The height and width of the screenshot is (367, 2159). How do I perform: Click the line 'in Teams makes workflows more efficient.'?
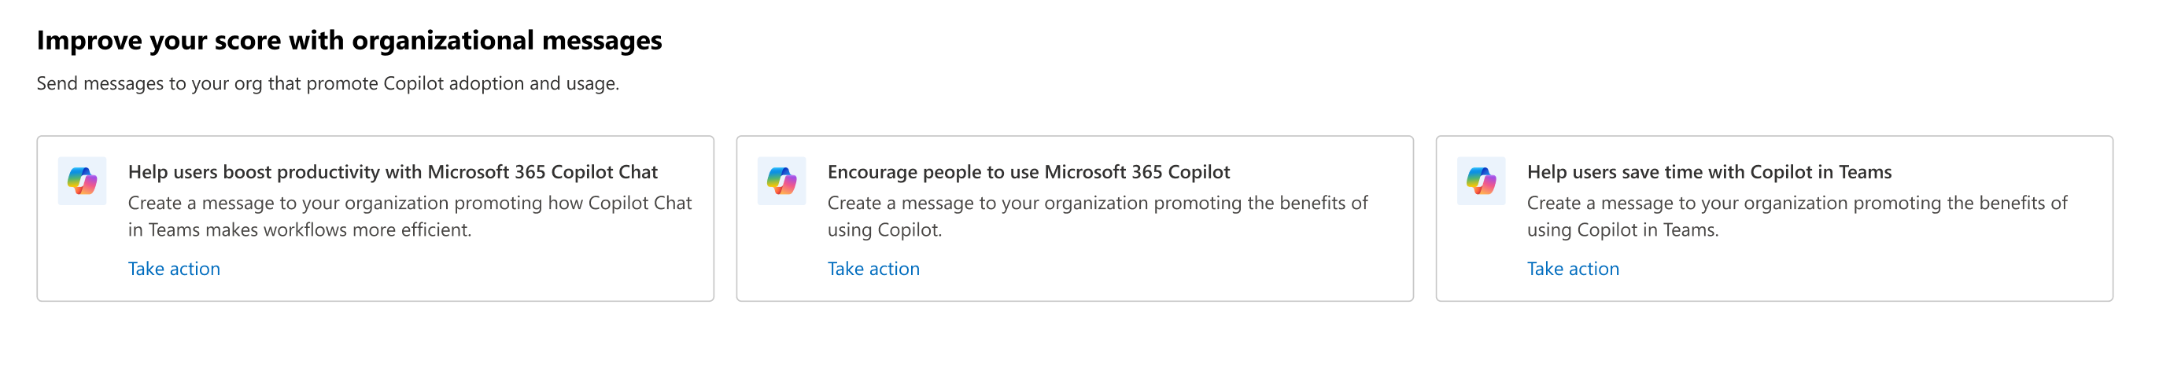pos(300,229)
